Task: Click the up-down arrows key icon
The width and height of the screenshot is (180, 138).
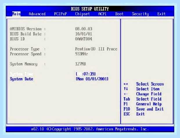Action: coord(126,89)
